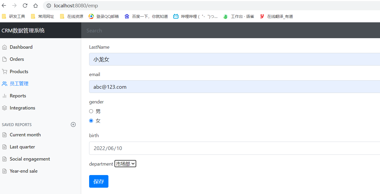
Task: Select the 男 gender radio button
Action: tap(91, 111)
